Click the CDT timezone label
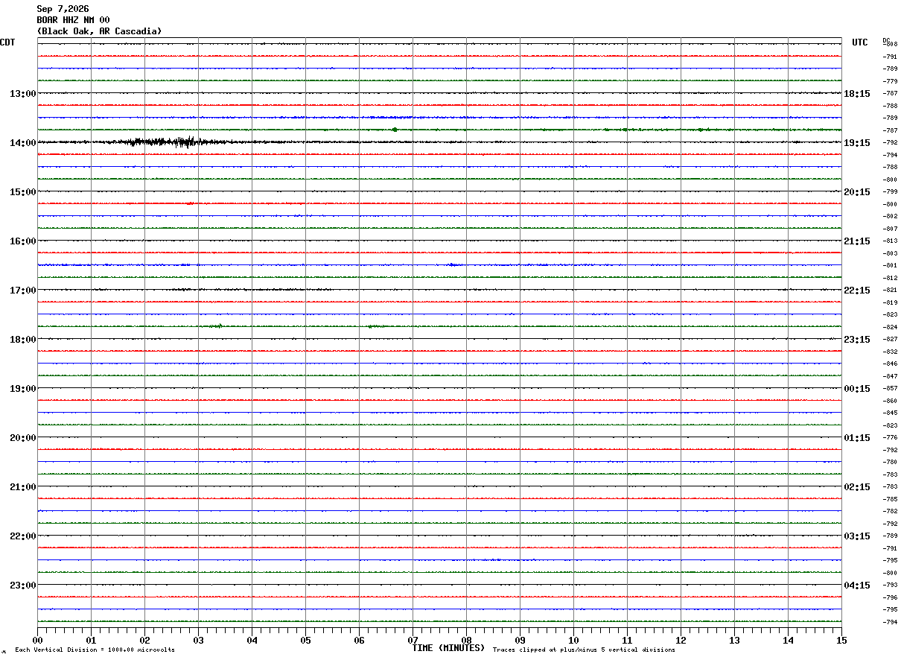 pos(7,42)
